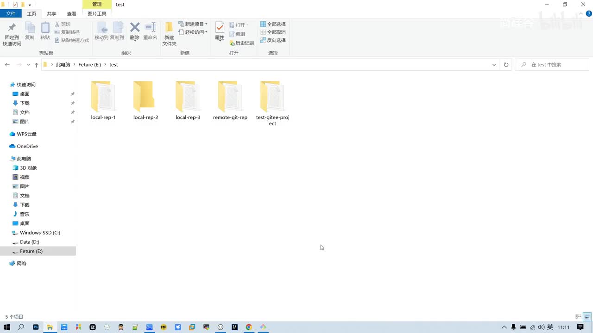Open the Windows Start menu
The image size is (593, 333).
(7, 327)
